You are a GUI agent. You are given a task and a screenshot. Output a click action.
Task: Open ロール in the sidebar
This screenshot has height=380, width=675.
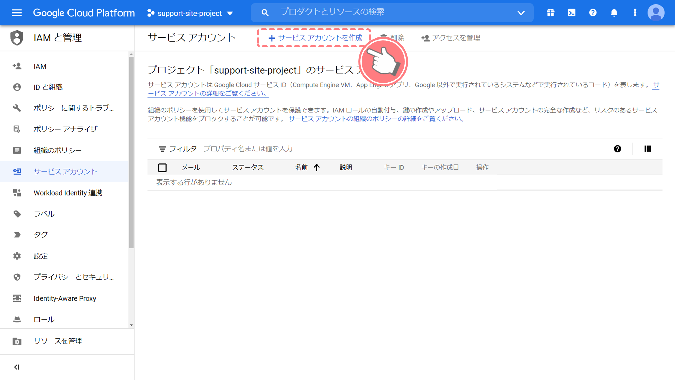pos(64,319)
